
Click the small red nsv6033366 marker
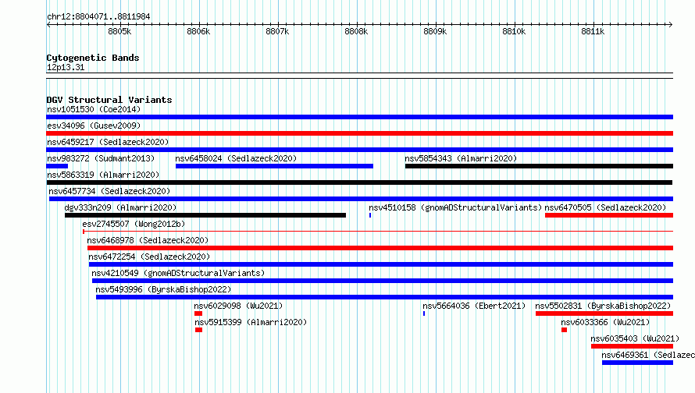point(564,330)
